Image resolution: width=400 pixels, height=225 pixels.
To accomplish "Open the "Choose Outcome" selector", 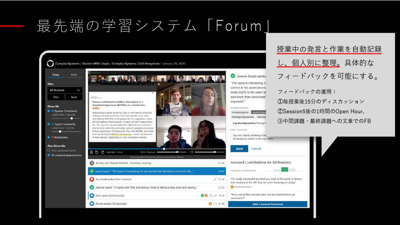I will 240,107.
